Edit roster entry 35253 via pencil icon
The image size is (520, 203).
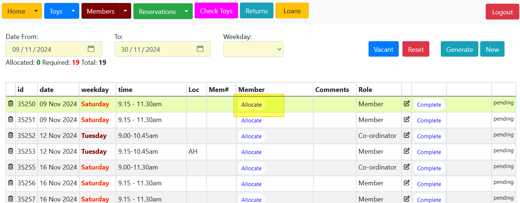tap(406, 151)
